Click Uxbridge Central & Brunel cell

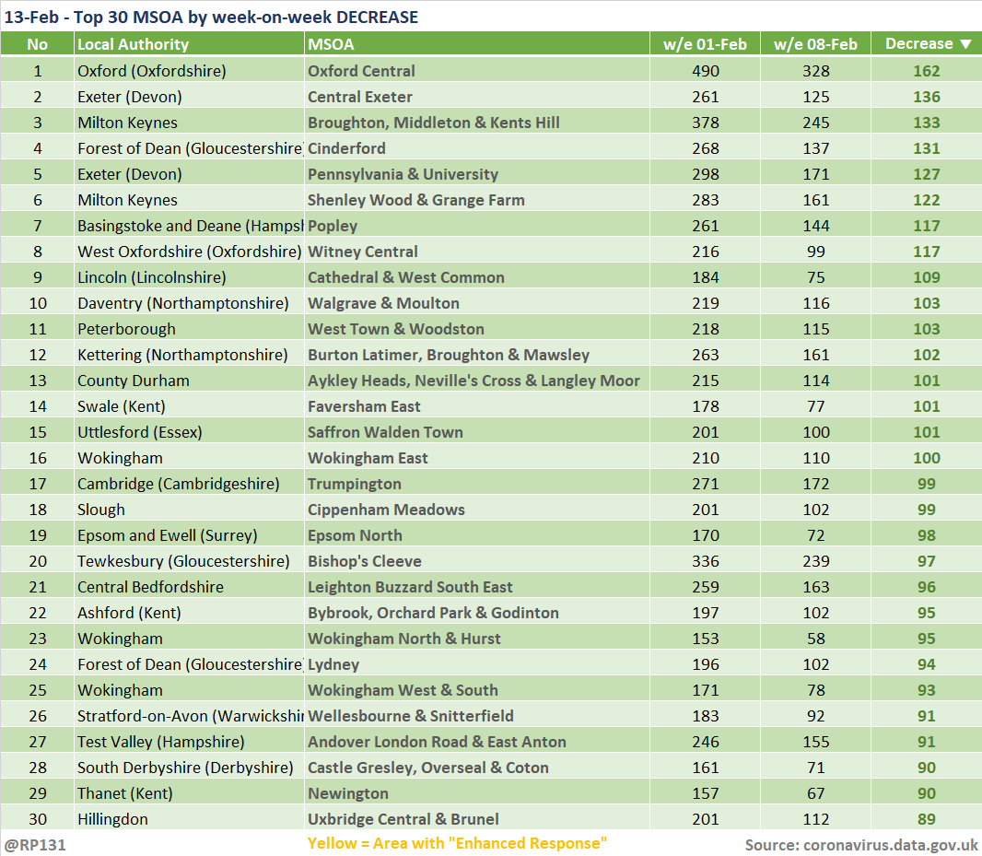coord(476,819)
